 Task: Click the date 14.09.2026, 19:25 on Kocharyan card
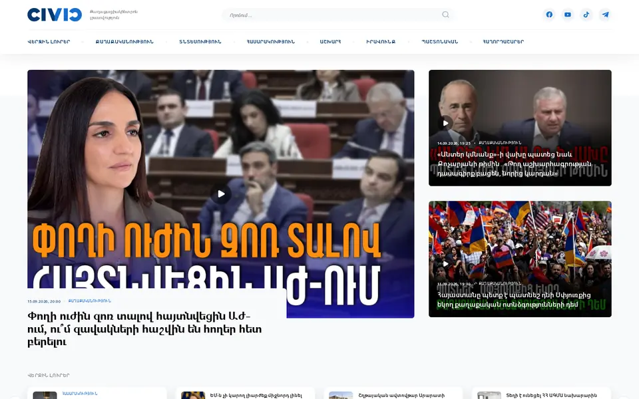pos(453,144)
